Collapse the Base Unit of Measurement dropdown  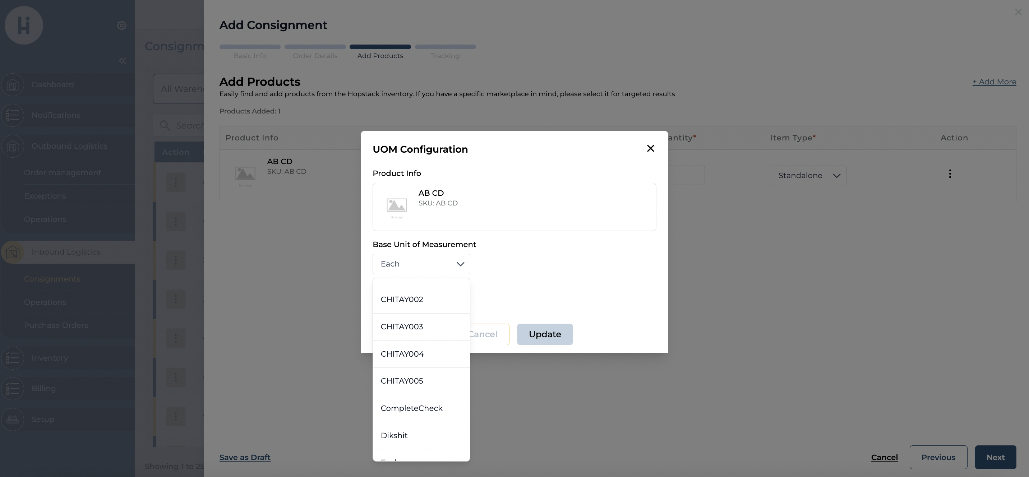click(x=460, y=264)
